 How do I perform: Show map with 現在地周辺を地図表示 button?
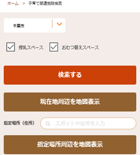[70, 102]
